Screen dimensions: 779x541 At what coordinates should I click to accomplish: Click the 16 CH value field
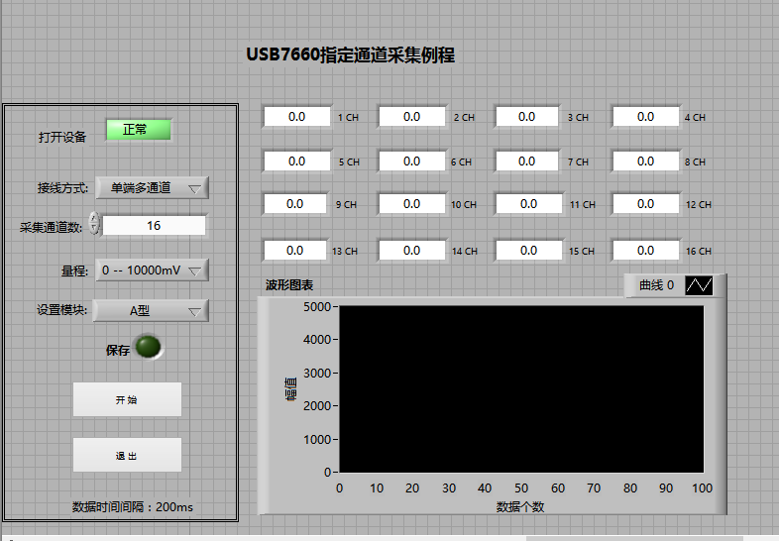pyautogui.click(x=645, y=251)
